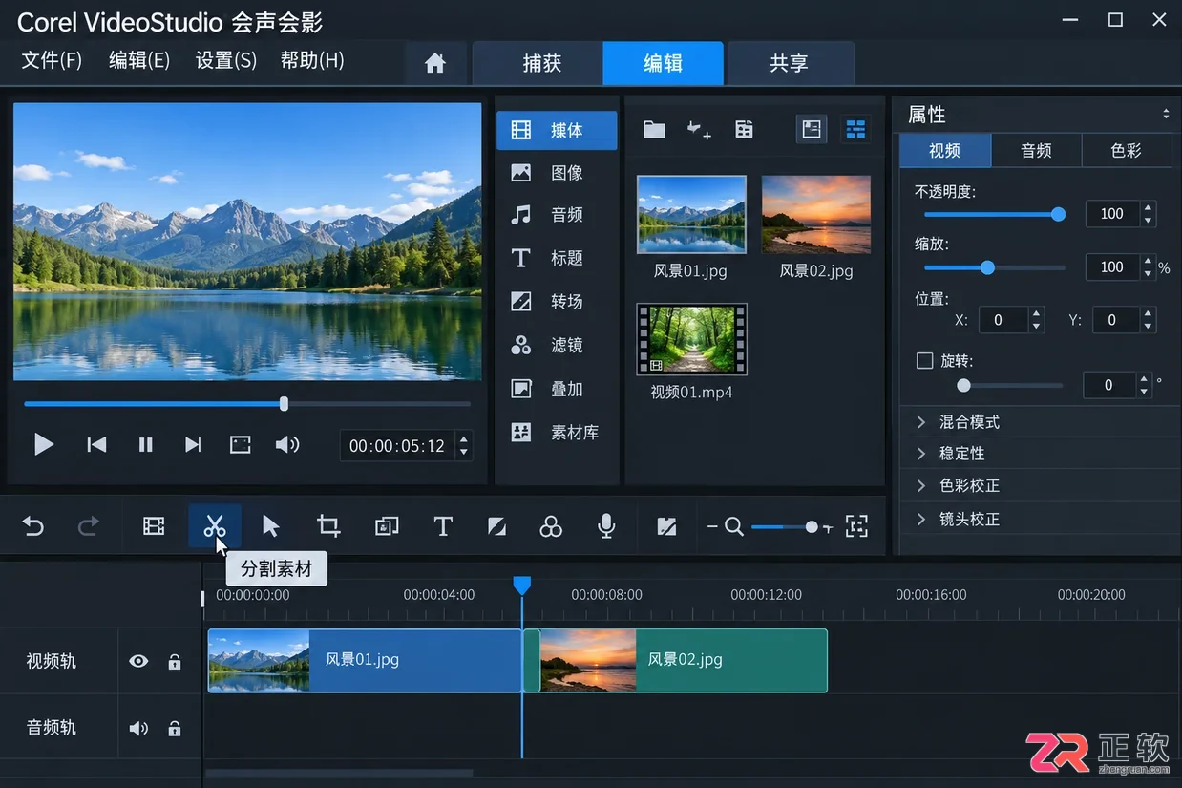Select the Title T tool in the toolbar
The height and width of the screenshot is (788, 1182).
(442, 526)
